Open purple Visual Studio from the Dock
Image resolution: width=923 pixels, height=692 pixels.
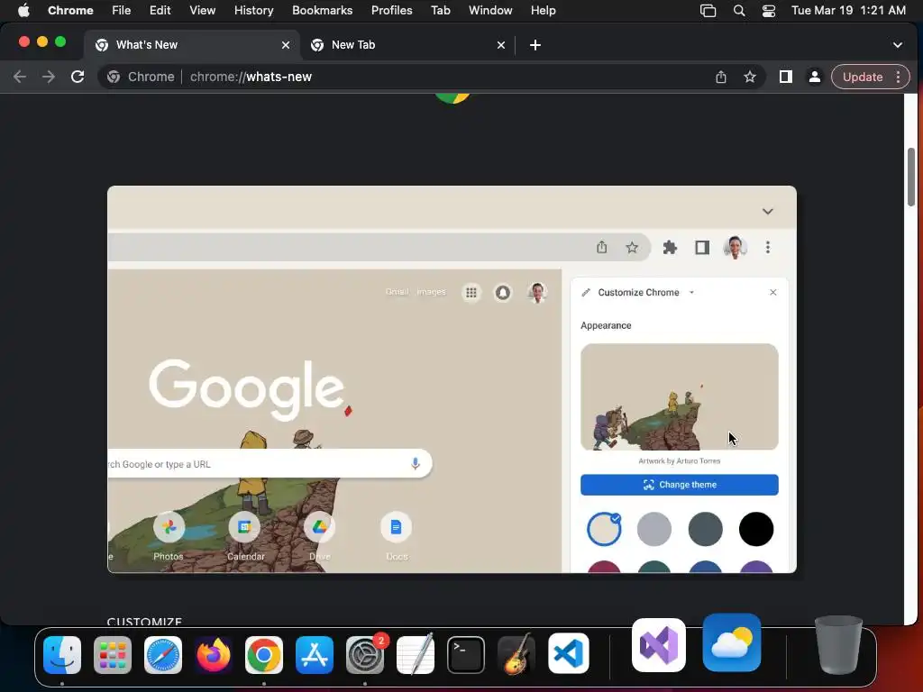(659, 645)
